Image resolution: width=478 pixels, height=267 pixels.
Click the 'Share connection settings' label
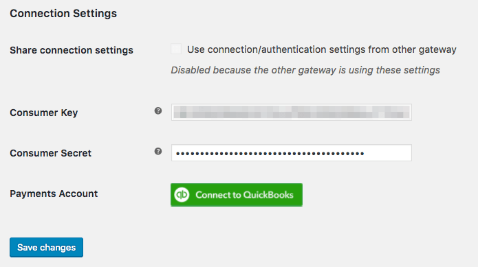point(72,50)
